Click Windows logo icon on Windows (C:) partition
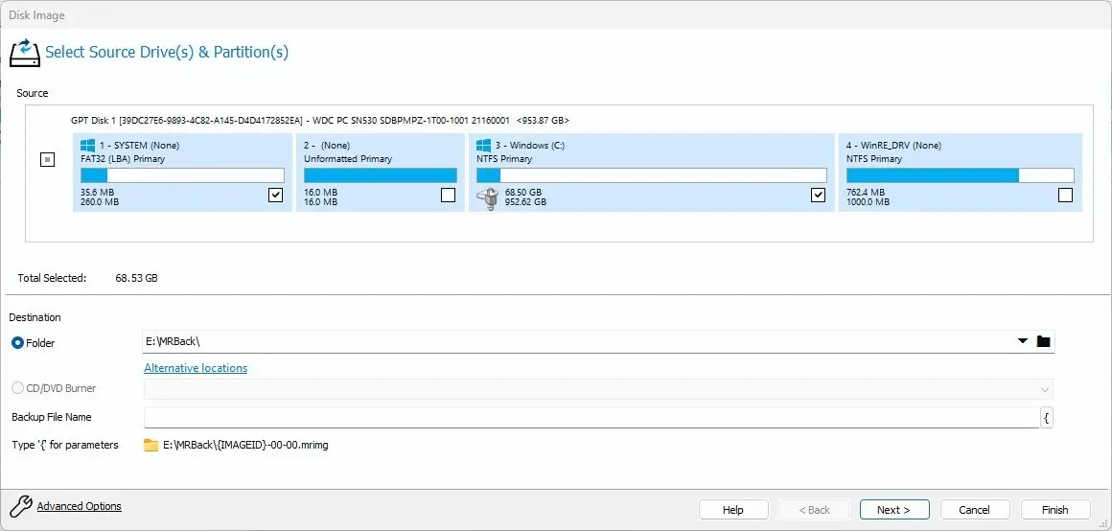1112x531 pixels. pos(484,146)
